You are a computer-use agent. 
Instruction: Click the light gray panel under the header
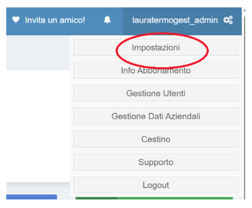click(38, 52)
